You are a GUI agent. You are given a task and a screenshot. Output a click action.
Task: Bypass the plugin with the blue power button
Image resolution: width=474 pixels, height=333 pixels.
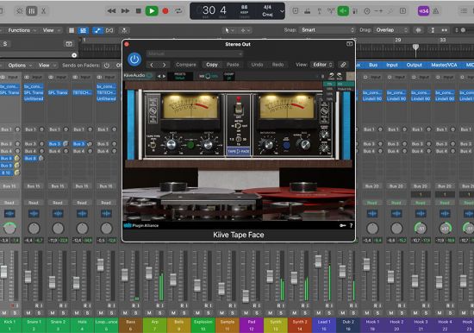pyautogui.click(x=134, y=60)
